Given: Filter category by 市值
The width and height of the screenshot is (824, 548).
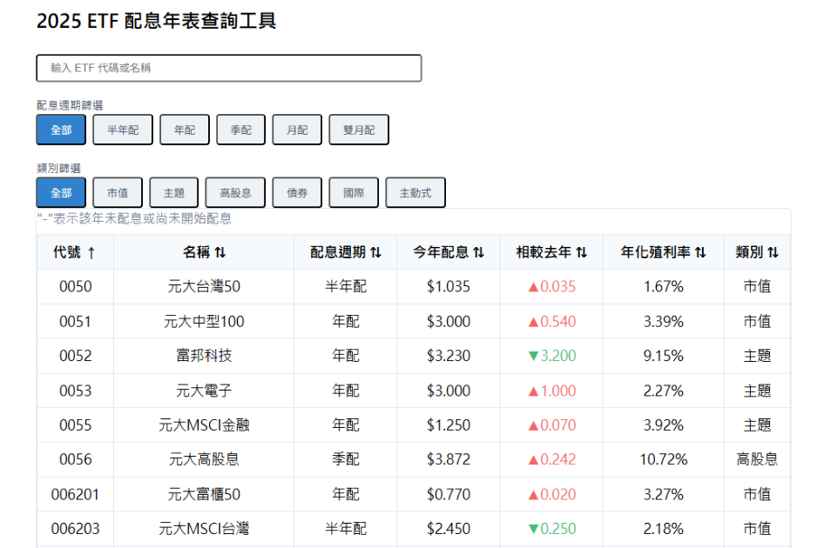Looking at the screenshot, I should [118, 193].
